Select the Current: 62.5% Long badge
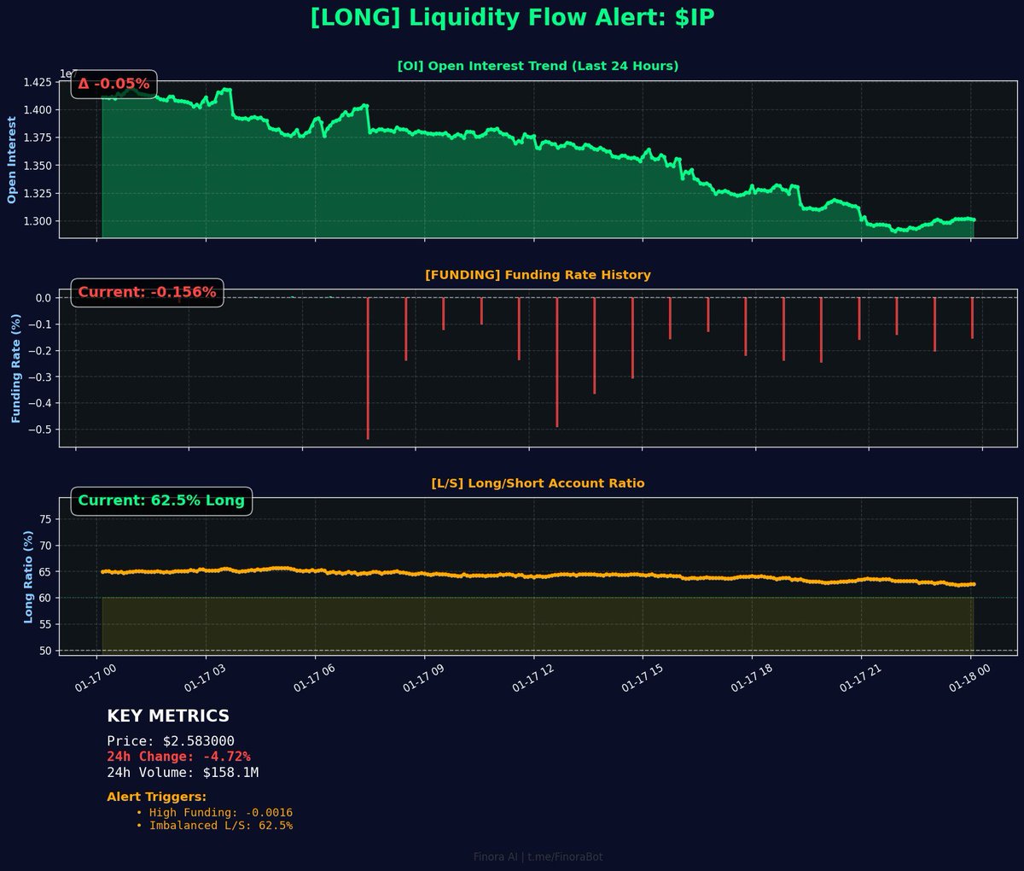Screen dimensions: 1024x871 pos(161,500)
